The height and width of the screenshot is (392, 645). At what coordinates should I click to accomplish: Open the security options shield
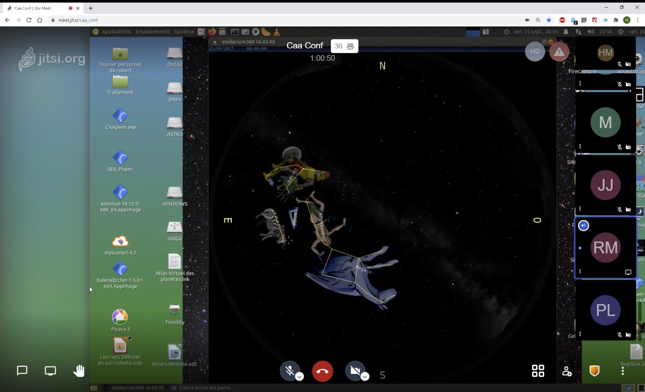(x=595, y=371)
